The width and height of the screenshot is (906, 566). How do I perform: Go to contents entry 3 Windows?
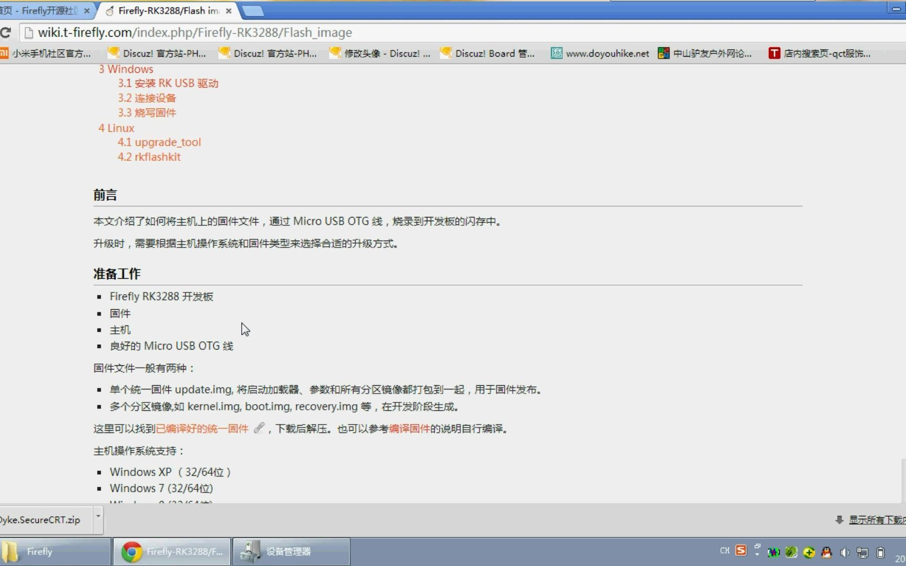(x=126, y=69)
